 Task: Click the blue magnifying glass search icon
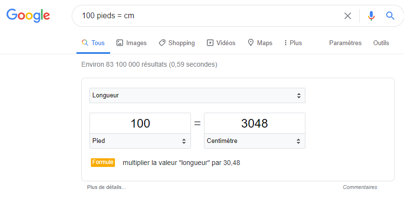(x=390, y=16)
